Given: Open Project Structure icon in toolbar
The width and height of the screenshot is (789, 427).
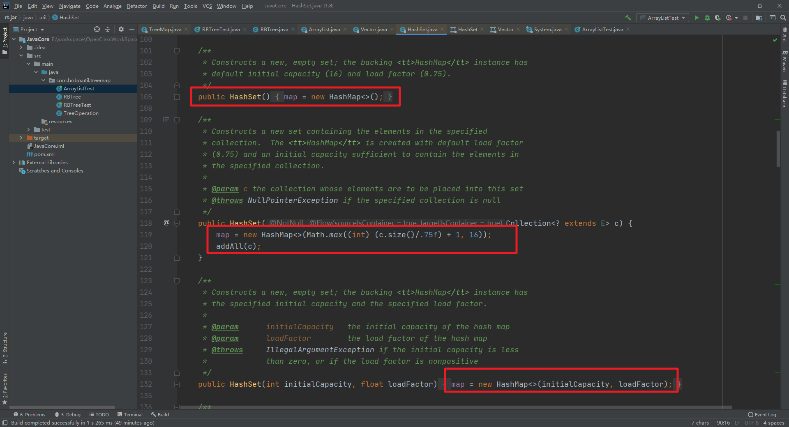Looking at the screenshot, I should click(x=759, y=18).
